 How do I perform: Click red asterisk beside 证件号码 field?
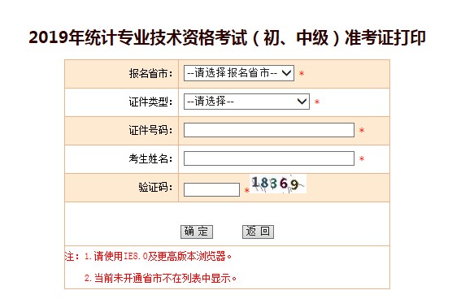[362, 130]
